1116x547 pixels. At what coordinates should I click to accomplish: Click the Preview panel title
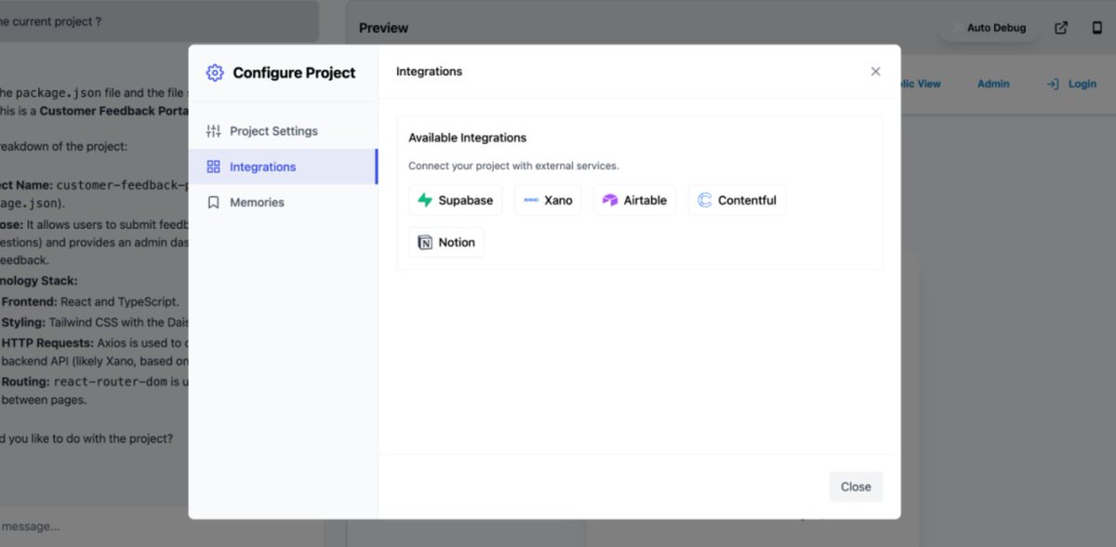point(383,28)
